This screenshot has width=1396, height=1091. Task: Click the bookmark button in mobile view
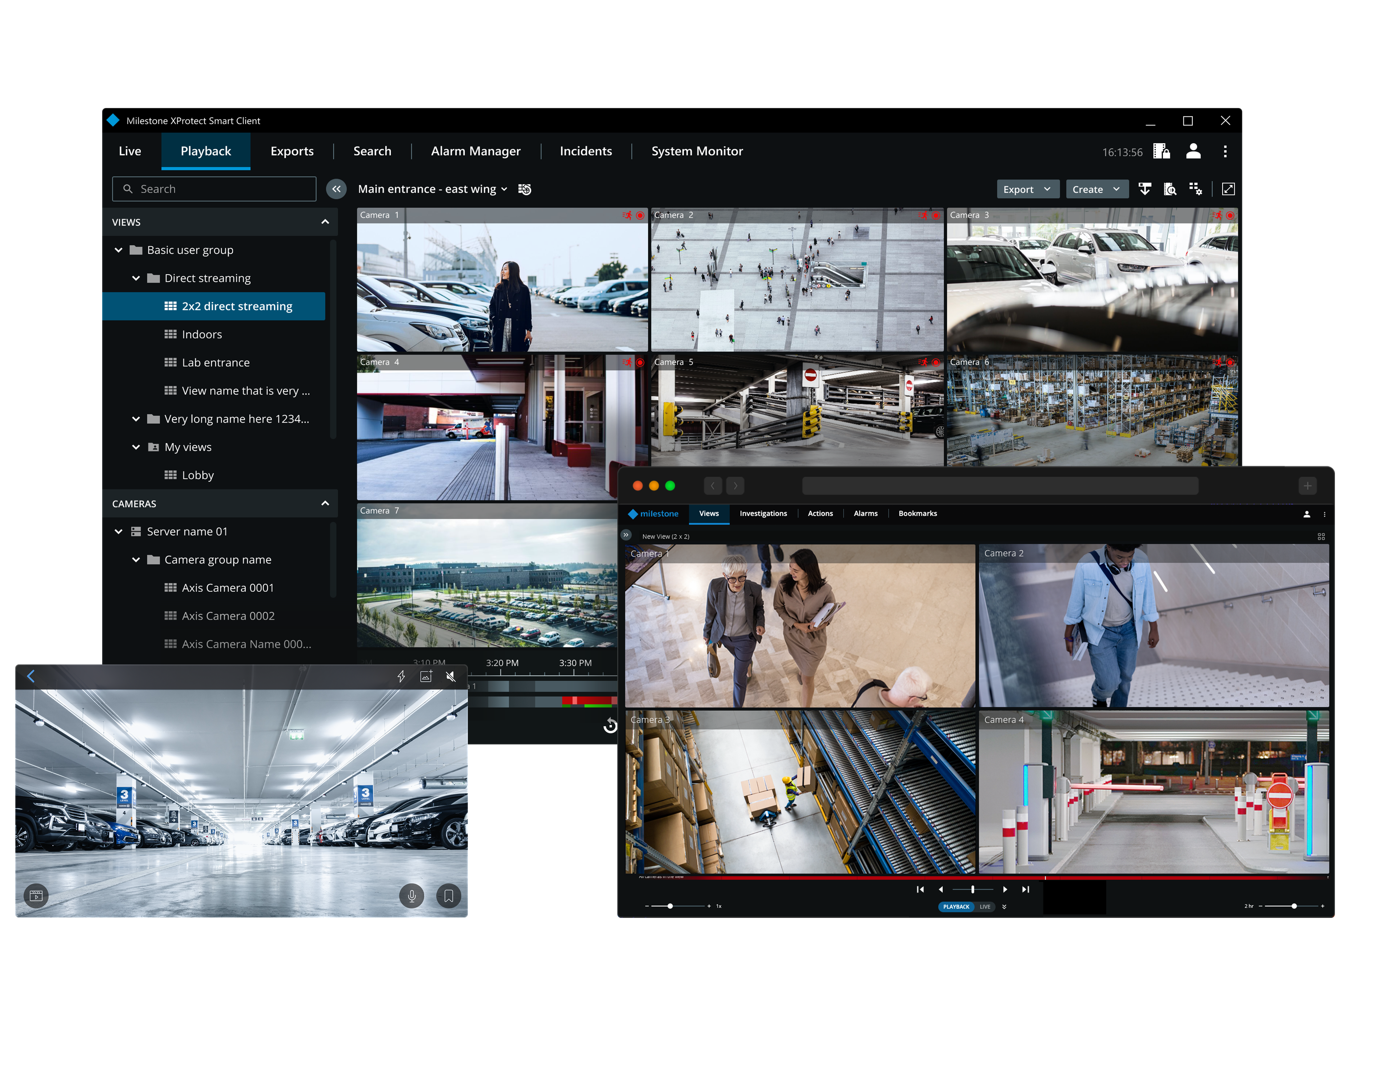coord(449,896)
